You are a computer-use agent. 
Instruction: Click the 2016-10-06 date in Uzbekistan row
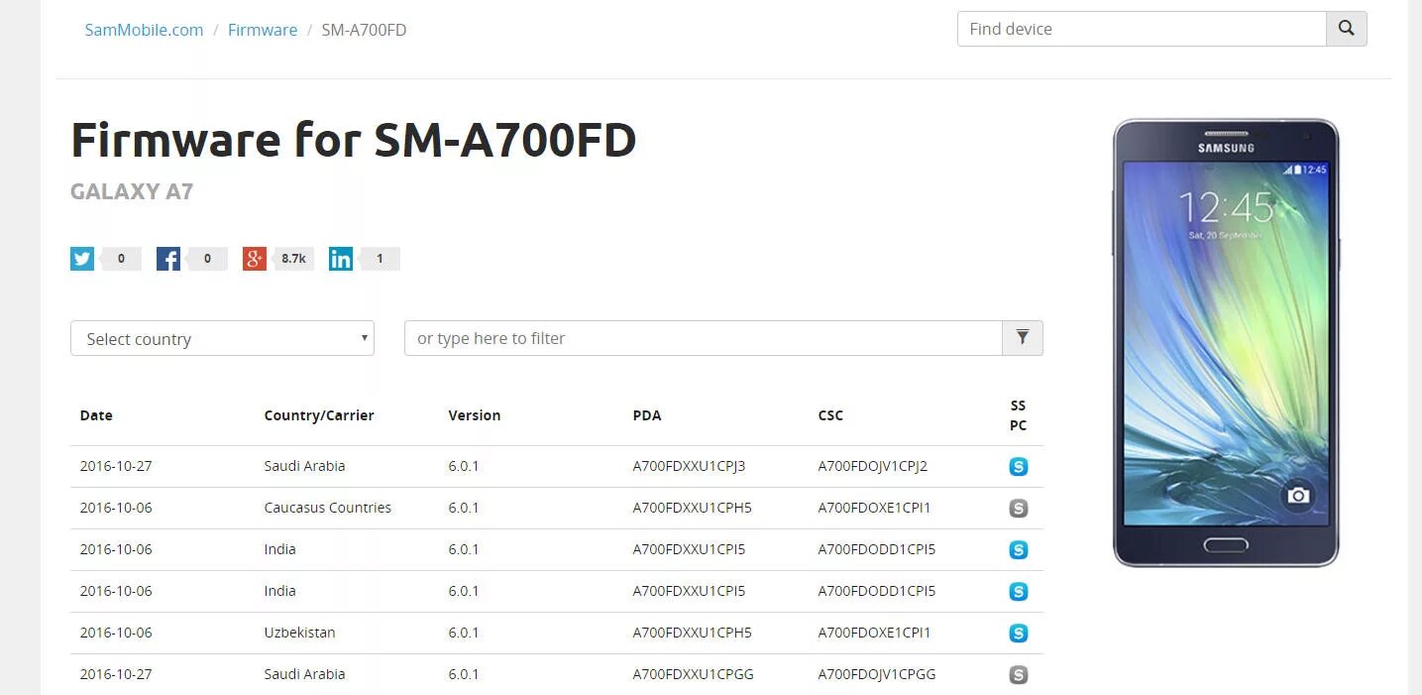(116, 633)
